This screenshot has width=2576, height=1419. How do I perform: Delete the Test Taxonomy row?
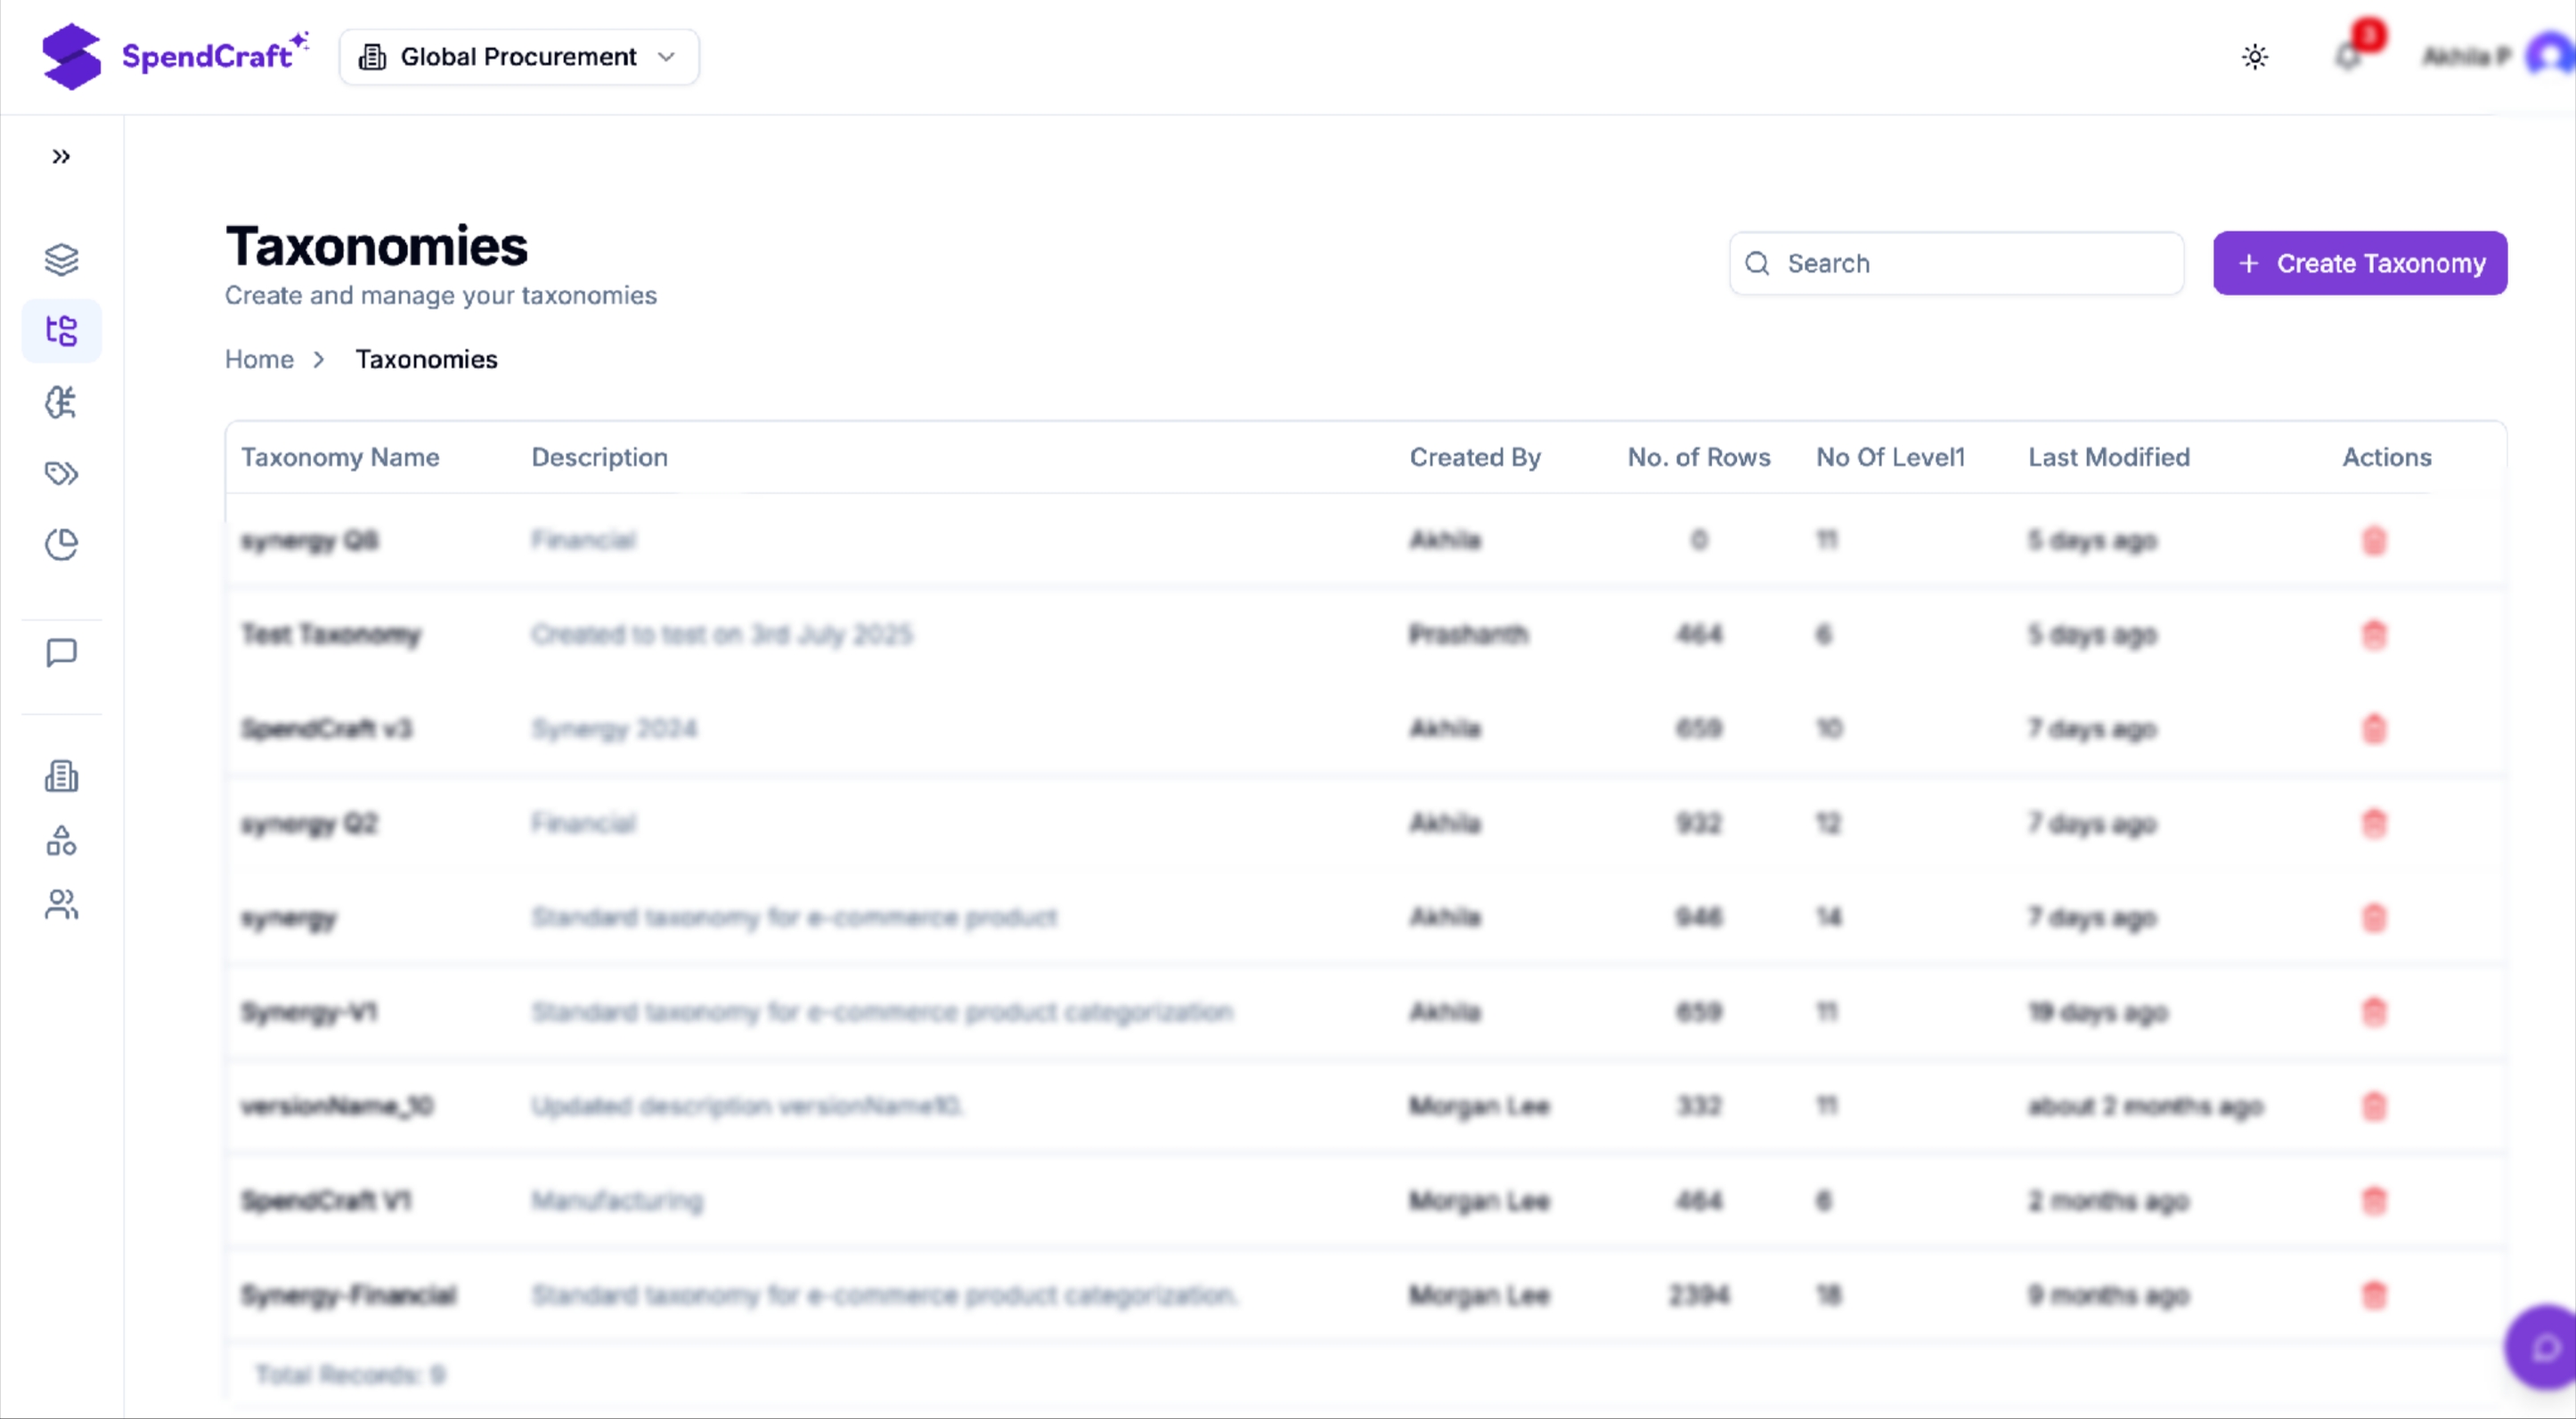click(2373, 635)
